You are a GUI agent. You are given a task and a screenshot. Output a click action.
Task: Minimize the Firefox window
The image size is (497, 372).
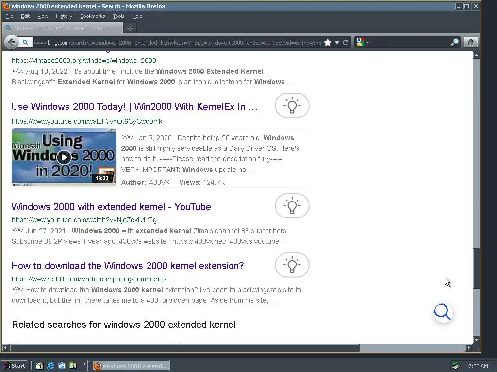tap(458, 6)
